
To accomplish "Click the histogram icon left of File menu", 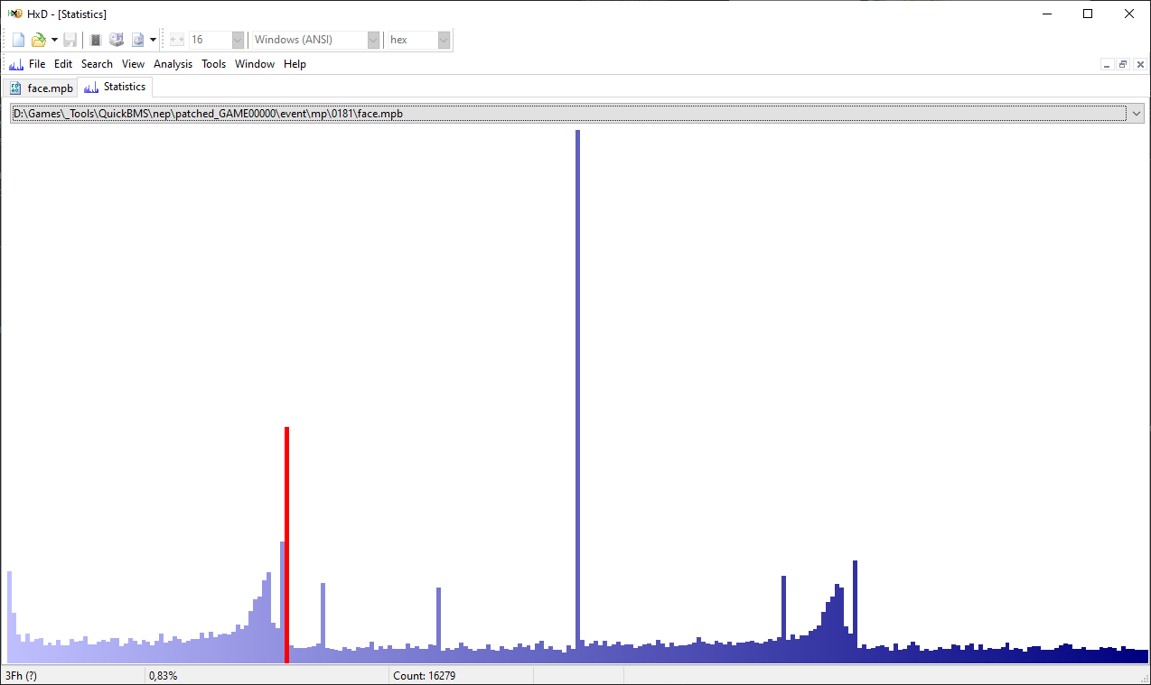I will pyautogui.click(x=15, y=64).
